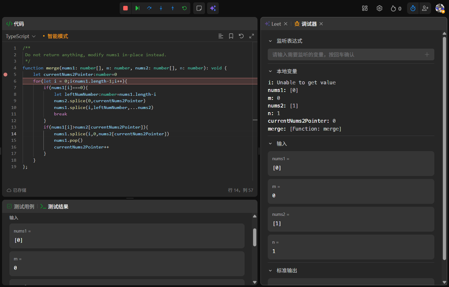Reset code to default template
The width and height of the screenshot is (449, 287).
[241, 36]
